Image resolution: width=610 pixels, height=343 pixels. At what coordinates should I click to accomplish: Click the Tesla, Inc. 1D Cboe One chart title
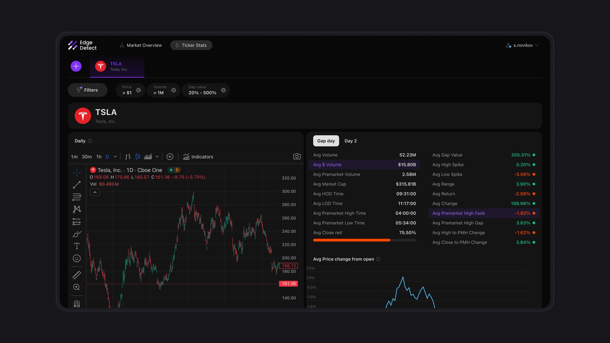(130, 170)
